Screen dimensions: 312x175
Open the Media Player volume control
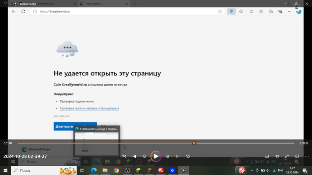277,156
